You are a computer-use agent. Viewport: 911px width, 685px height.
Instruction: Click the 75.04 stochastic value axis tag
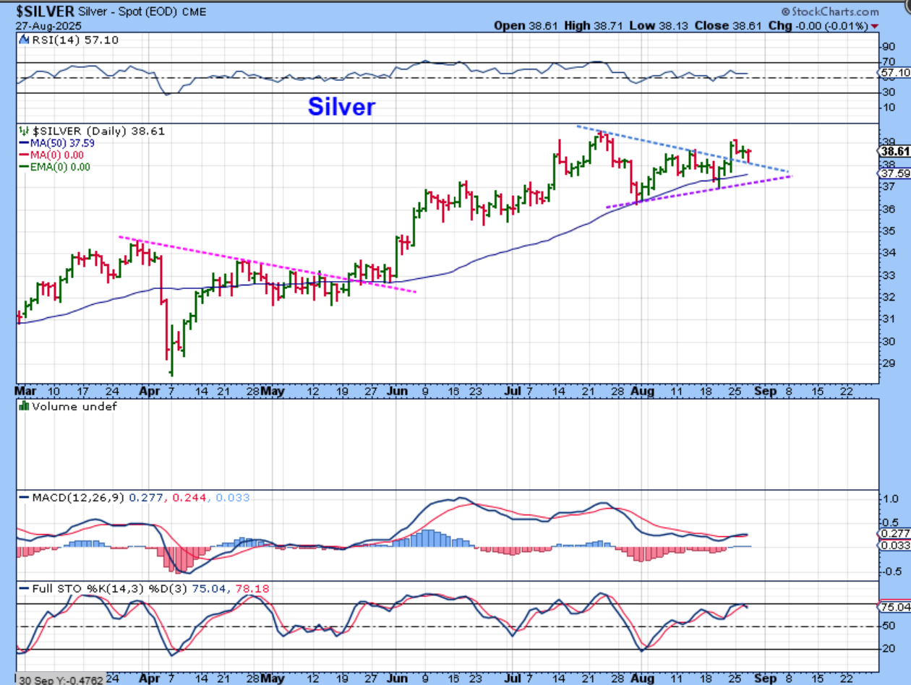coord(894,606)
